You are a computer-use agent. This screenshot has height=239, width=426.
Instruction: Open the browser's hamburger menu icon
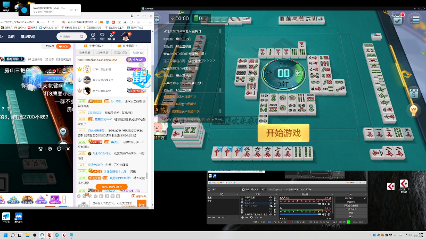click(x=150, y=22)
